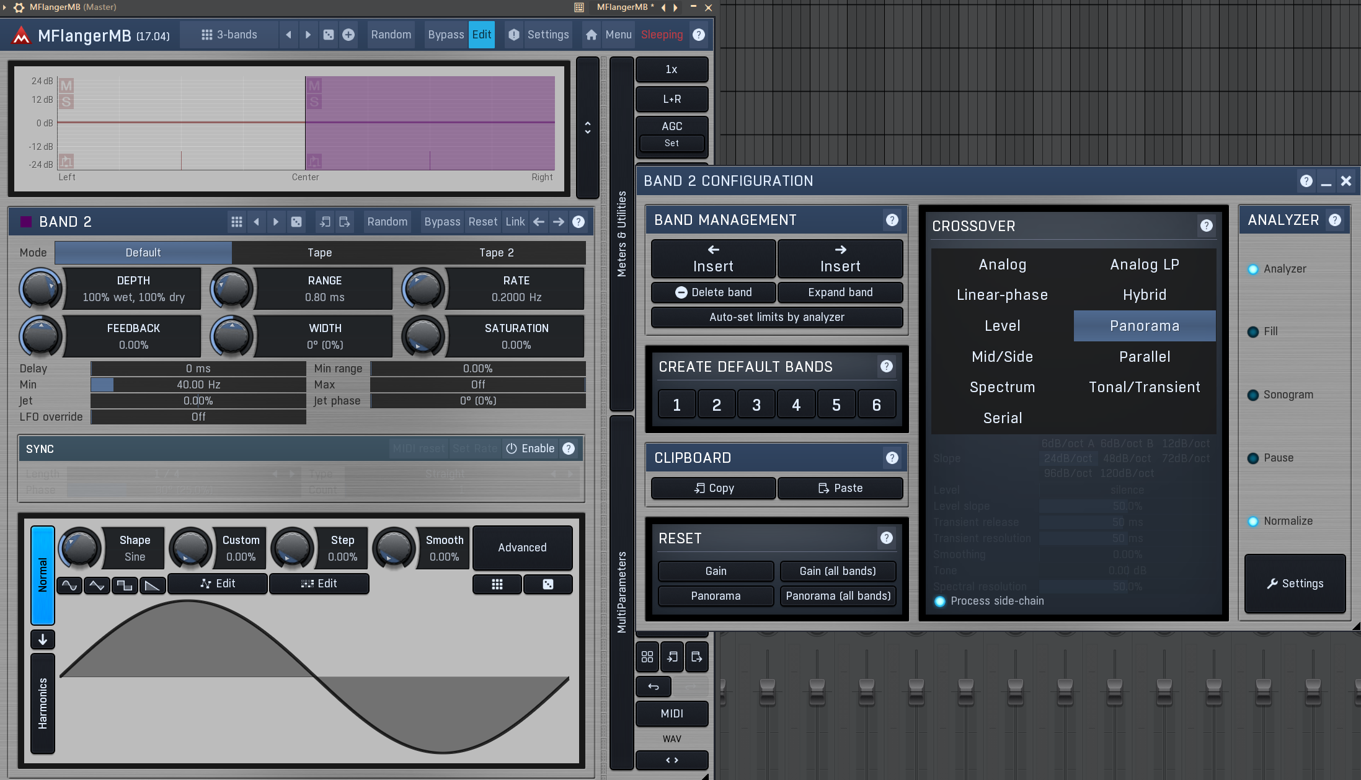Load previous preset with top left arrow
This screenshot has height=780, width=1361.
[x=288, y=35]
